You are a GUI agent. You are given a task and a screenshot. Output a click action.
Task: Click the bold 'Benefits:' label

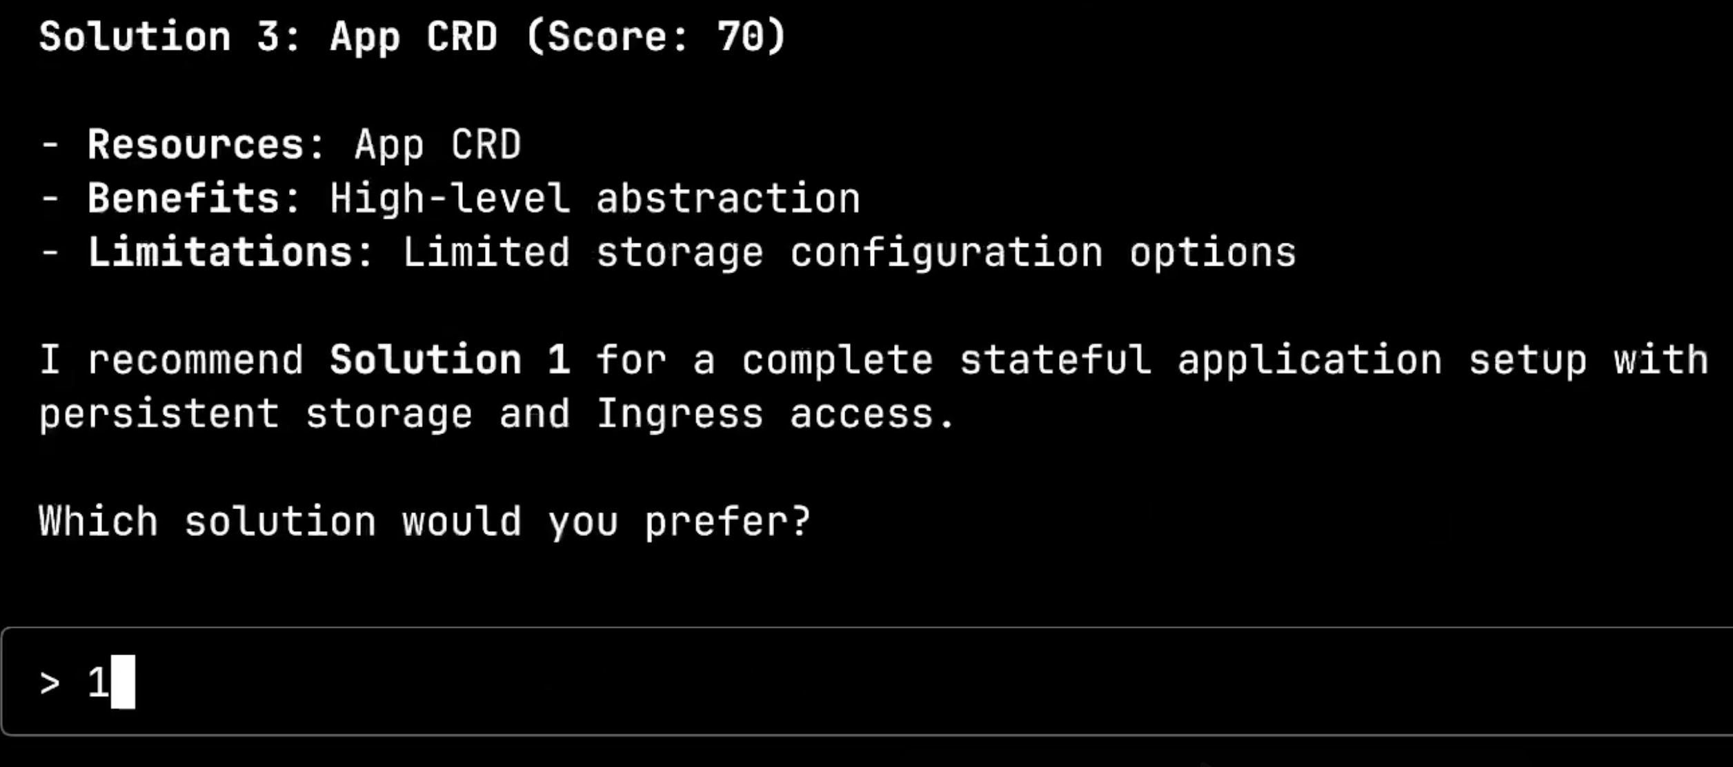point(194,199)
